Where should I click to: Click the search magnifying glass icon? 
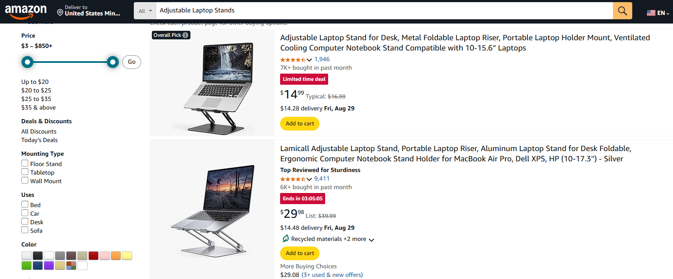click(622, 10)
